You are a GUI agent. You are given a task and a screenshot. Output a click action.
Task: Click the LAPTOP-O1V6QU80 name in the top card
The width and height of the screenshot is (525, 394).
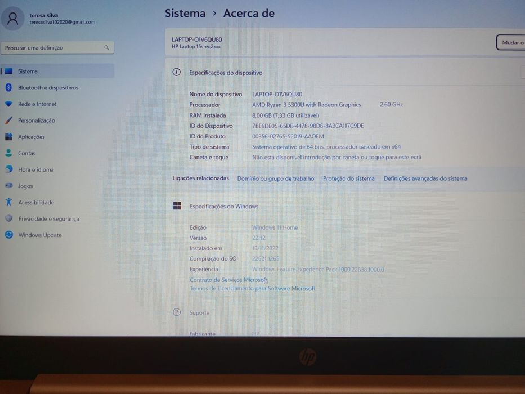tap(196, 39)
